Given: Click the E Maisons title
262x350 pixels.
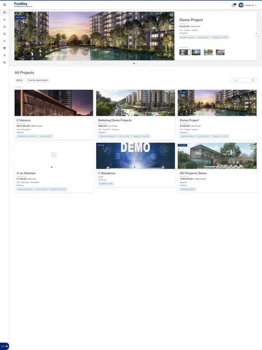Looking at the screenshot, I should pyautogui.click(x=24, y=120).
